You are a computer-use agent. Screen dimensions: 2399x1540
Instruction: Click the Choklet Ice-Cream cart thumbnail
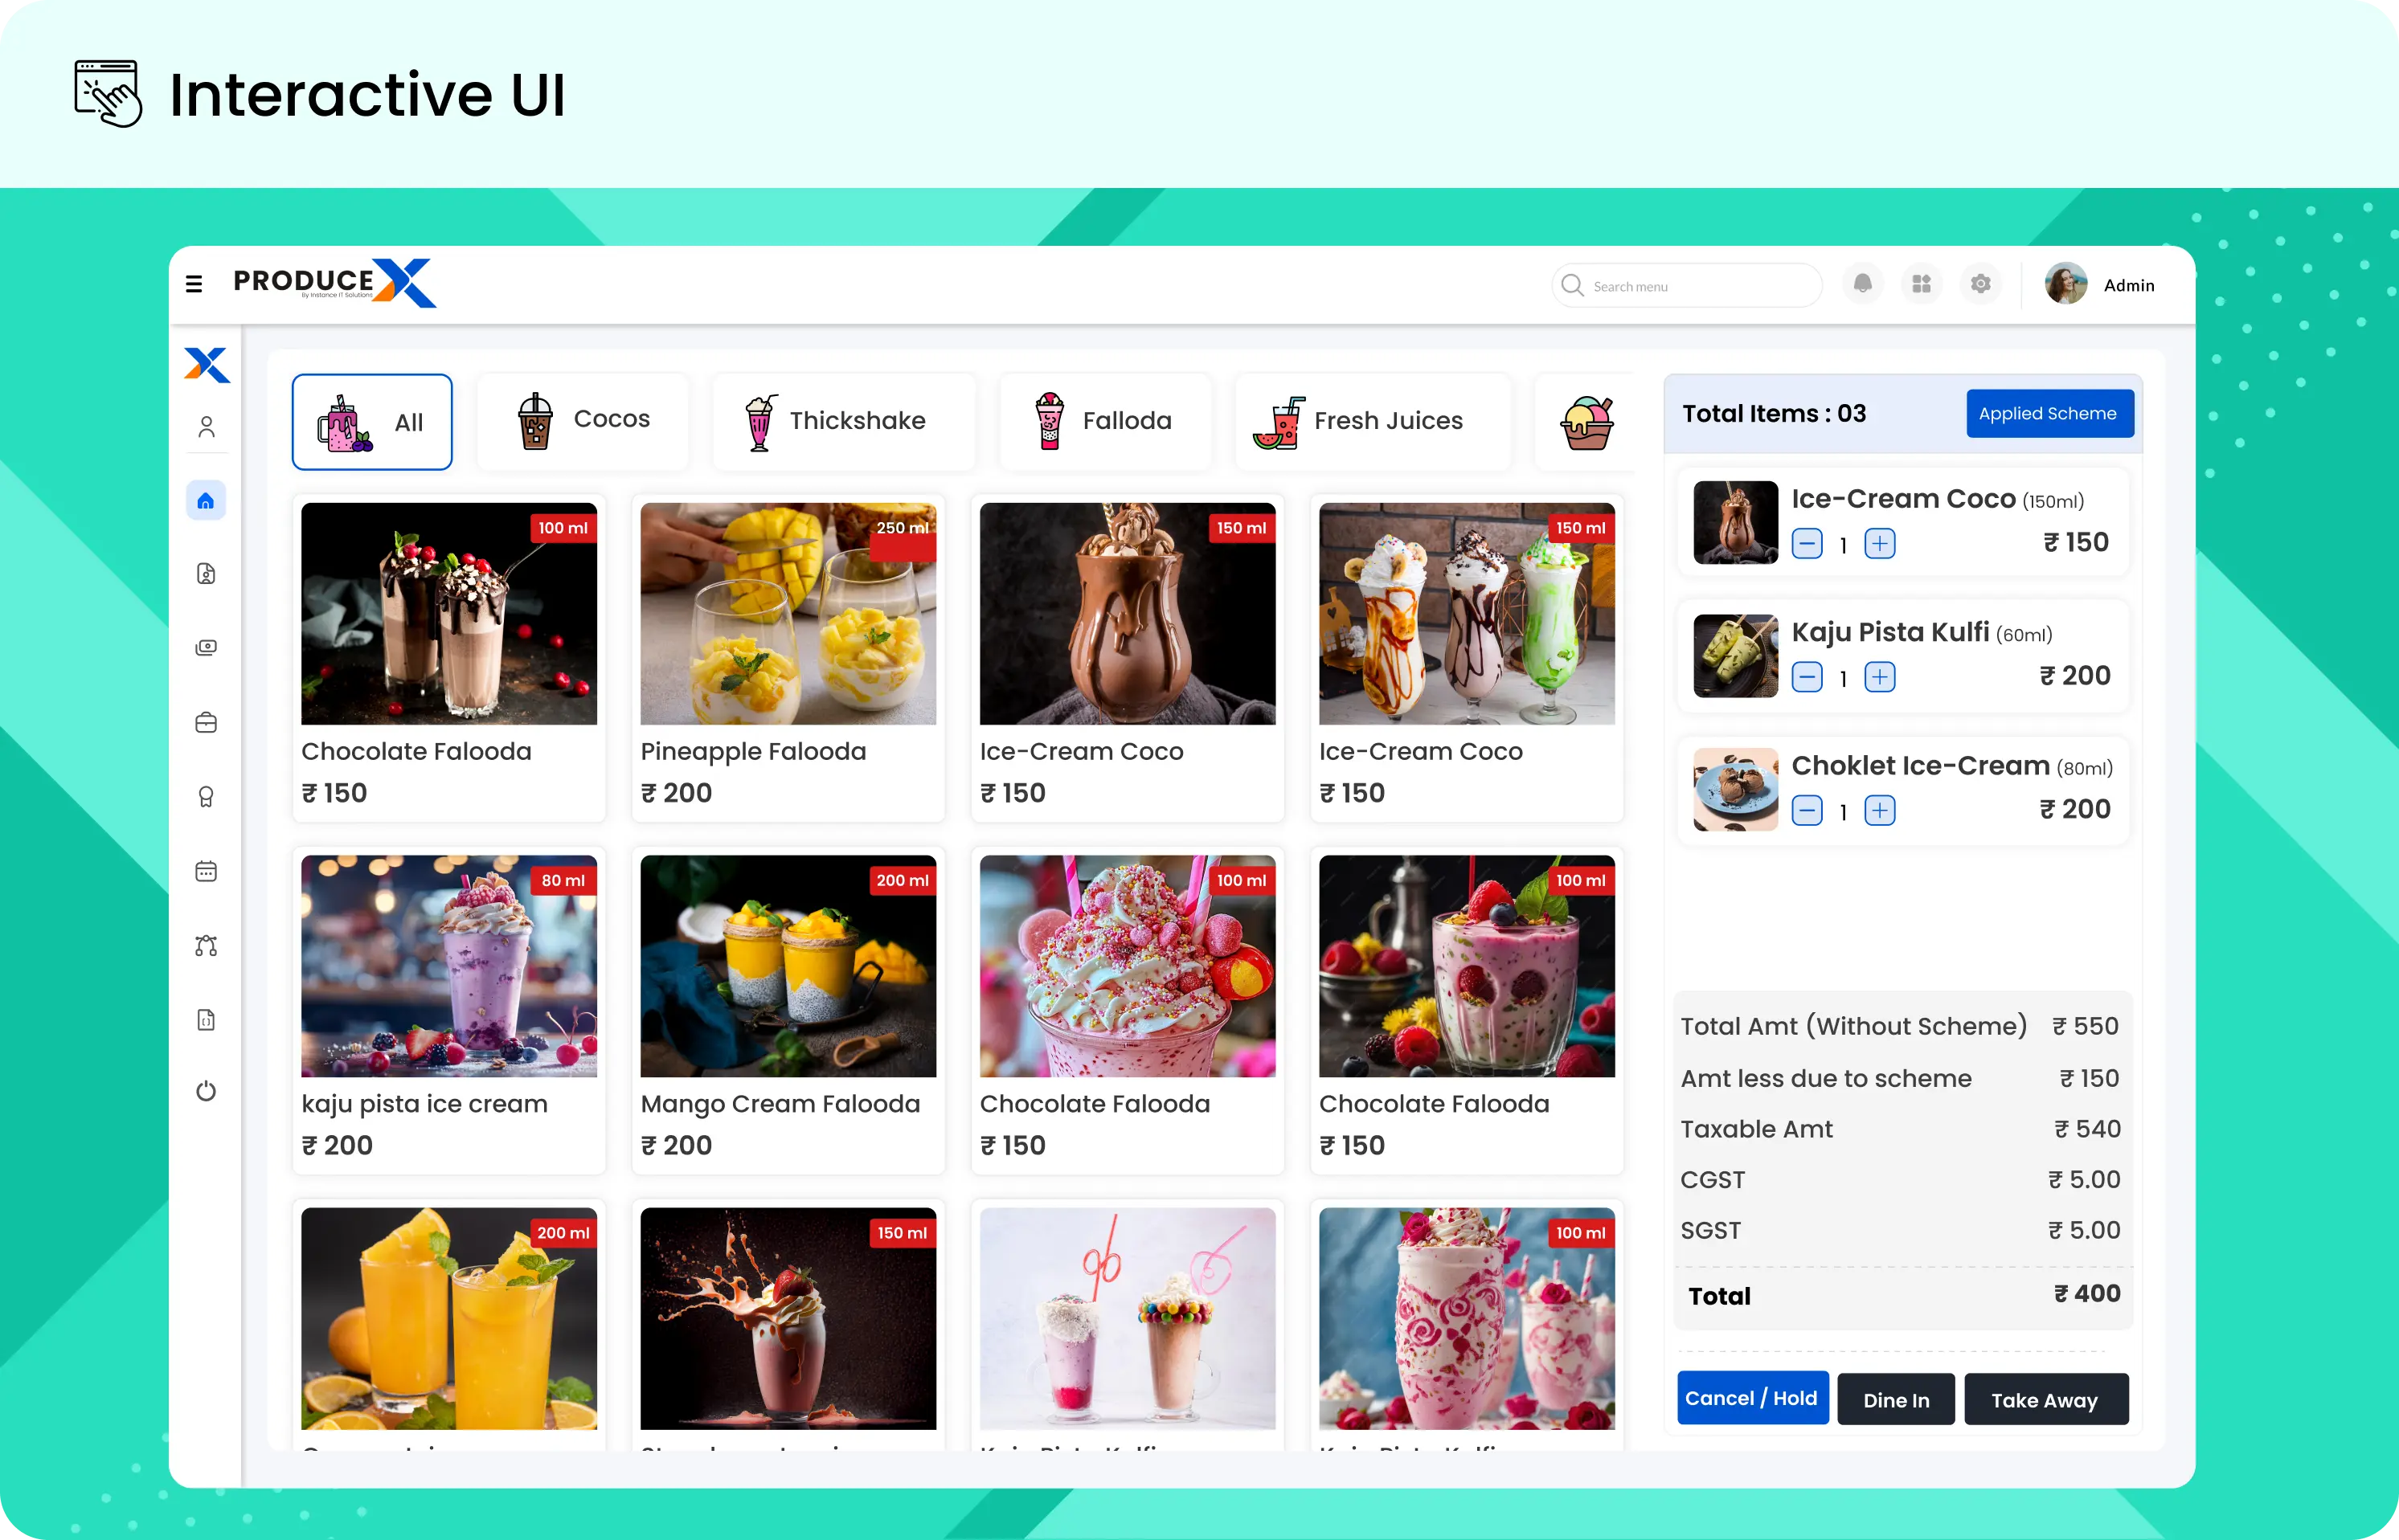pos(1736,789)
